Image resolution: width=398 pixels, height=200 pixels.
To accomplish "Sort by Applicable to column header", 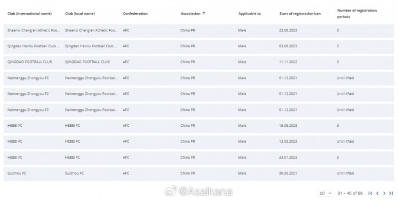I will pyautogui.click(x=249, y=14).
